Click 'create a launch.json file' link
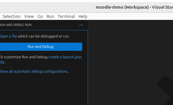This screenshot has width=173, height=105. point(65,57)
